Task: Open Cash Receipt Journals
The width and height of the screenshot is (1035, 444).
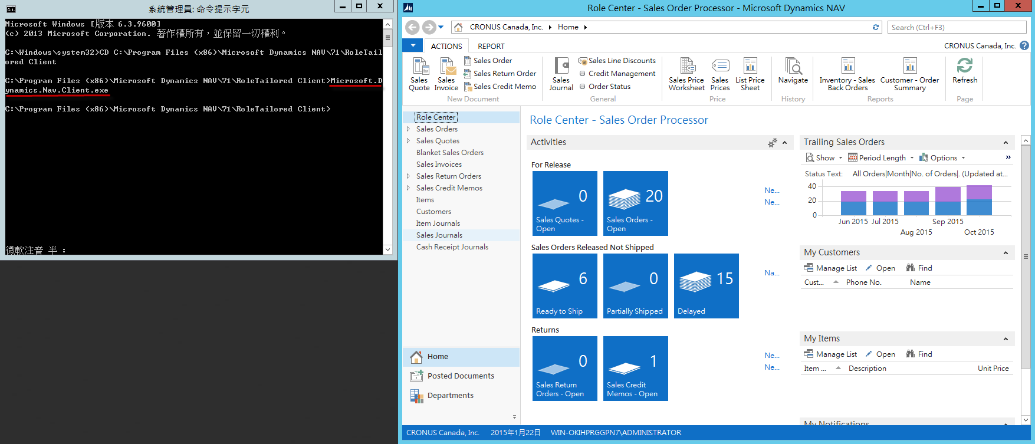Action: point(452,246)
